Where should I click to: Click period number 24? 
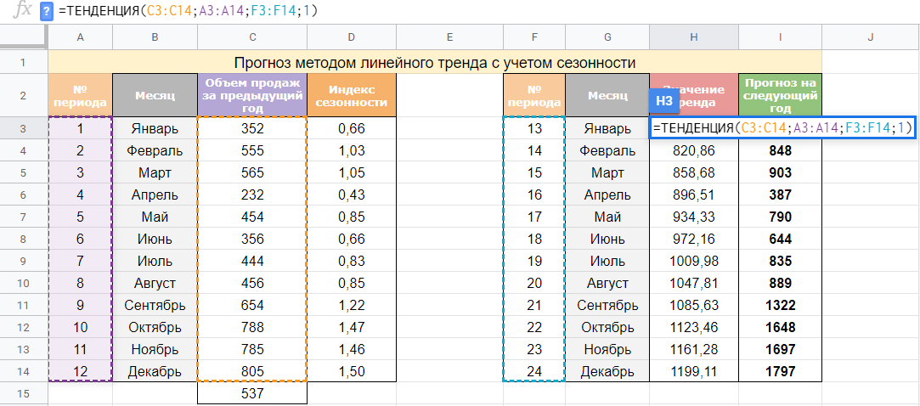pyautogui.click(x=534, y=371)
